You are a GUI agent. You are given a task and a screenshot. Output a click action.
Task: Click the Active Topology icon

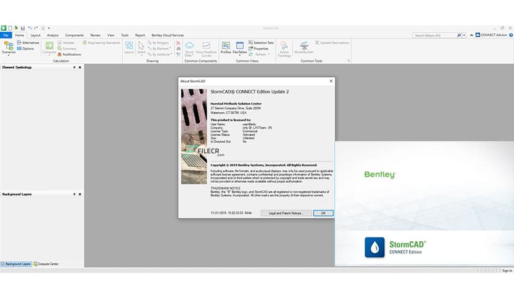[284, 48]
